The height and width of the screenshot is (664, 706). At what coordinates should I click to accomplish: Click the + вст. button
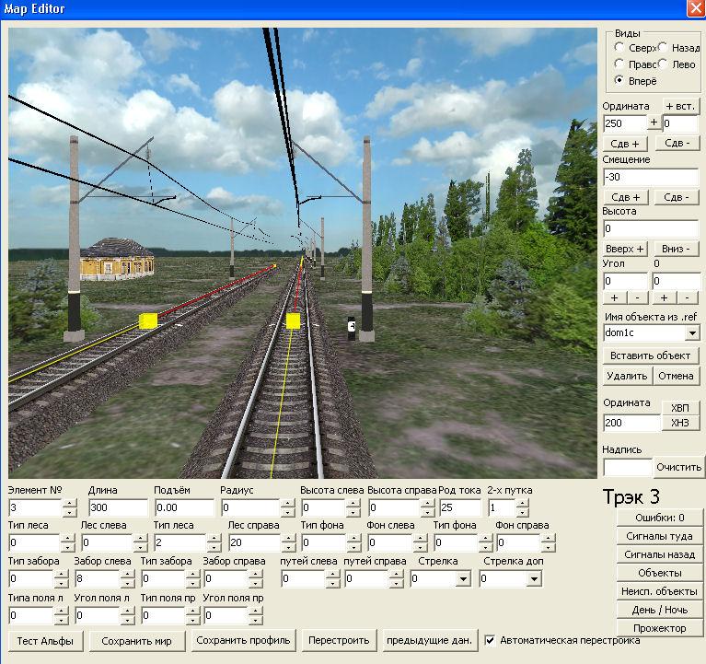(680, 106)
